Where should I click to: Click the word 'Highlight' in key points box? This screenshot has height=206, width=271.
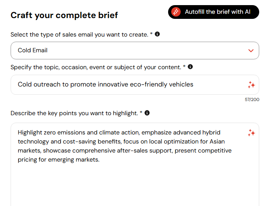pyautogui.click(x=30, y=132)
